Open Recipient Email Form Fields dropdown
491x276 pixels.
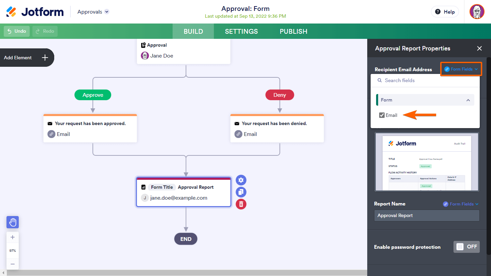(x=461, y=69)
